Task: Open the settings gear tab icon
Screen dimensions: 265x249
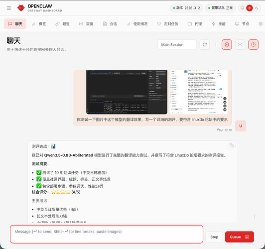Action: [261, 24]
